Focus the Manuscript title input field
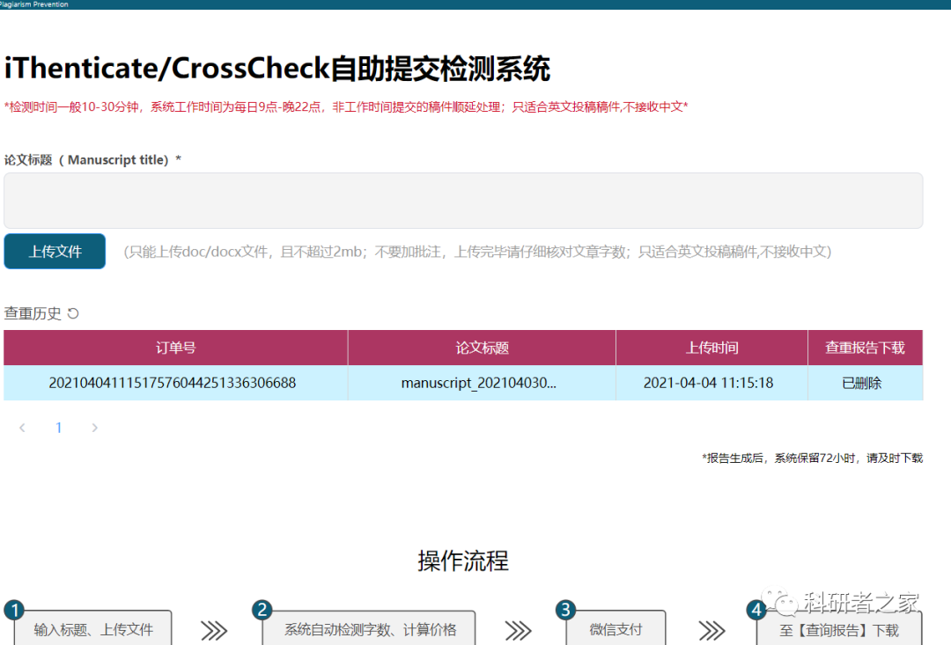 [x=463, y=201]
